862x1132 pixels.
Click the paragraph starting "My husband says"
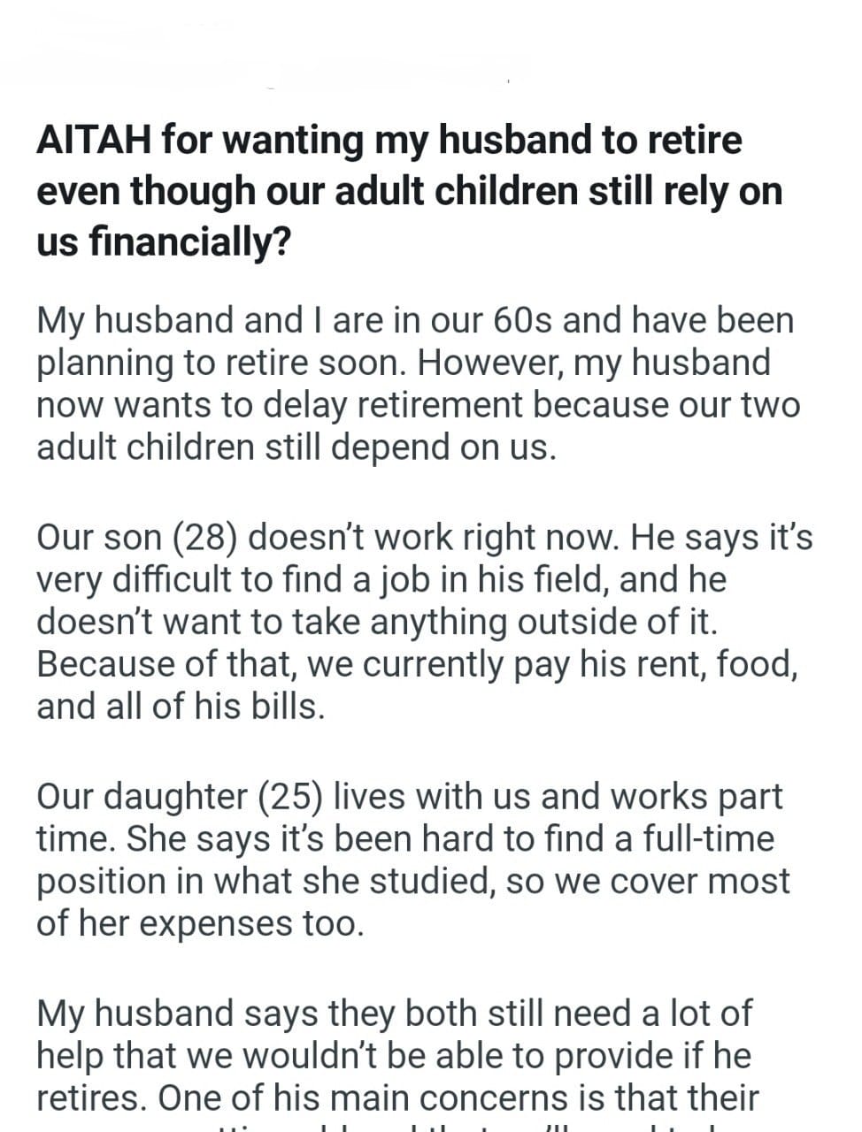coord(398,1056)
